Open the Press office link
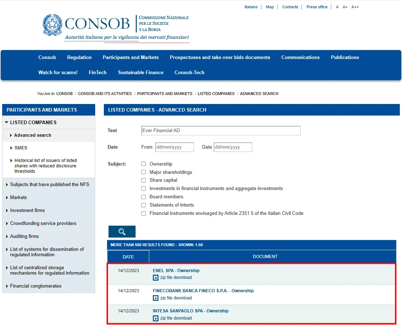Viewport: 402px width, 325px height. click(x=317, y=7)
